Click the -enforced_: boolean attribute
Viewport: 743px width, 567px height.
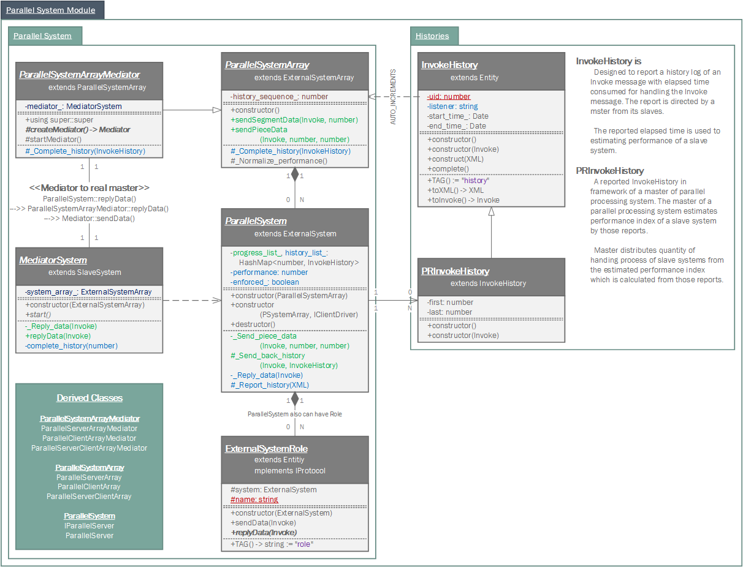pos(265,282)
